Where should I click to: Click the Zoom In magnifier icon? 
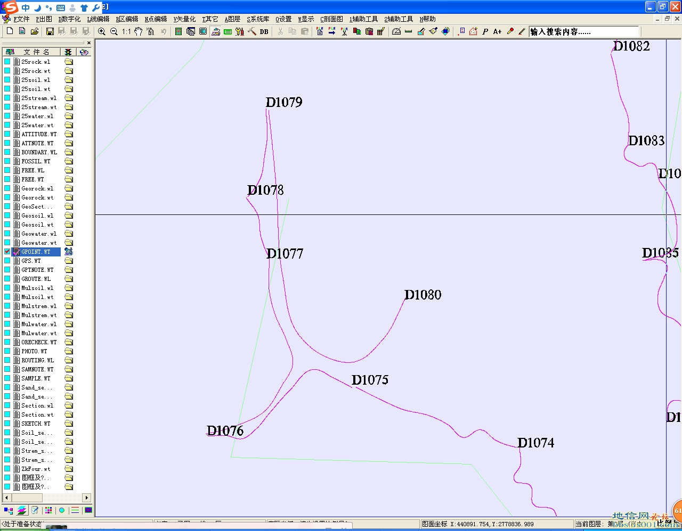[x=102, y=31]
